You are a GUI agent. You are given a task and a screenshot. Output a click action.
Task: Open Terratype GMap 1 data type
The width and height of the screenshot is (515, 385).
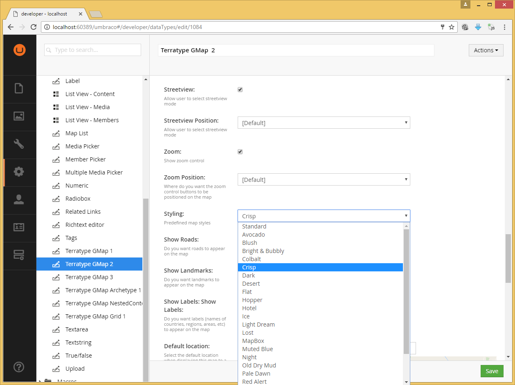click(x=89, y=251)
